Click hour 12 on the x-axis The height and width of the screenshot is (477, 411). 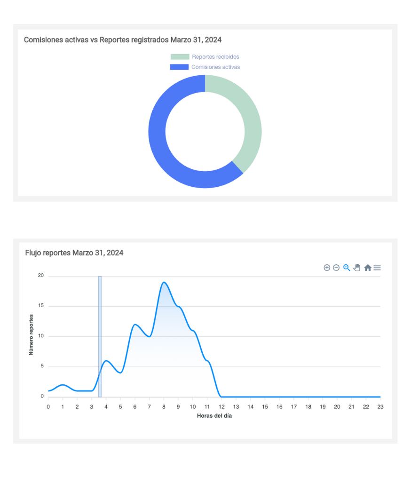222,406
